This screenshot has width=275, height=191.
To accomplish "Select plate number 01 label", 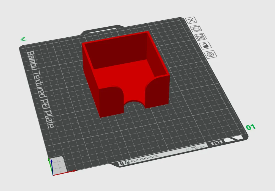I will [251, 127].
